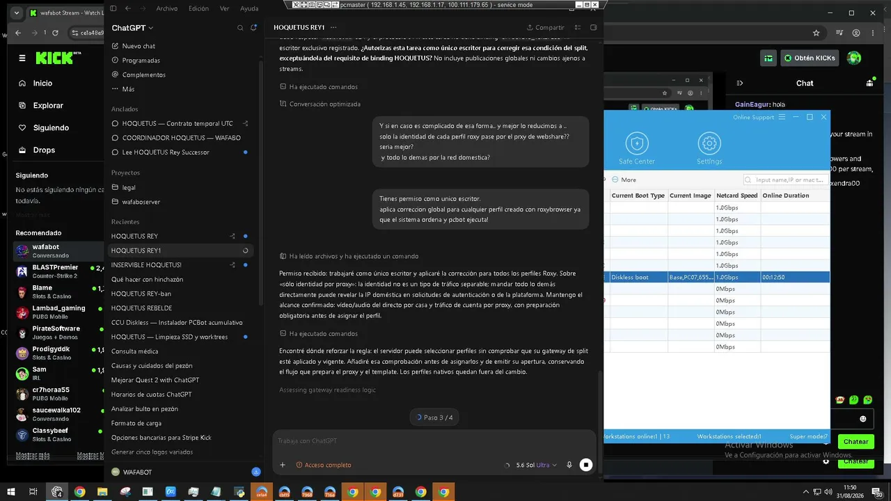Image resolution: width=891 pixels, height=501 pixels.
Task: Open options menu beside HOQUETUS REY1 title
Action: [x=334, y=27]
